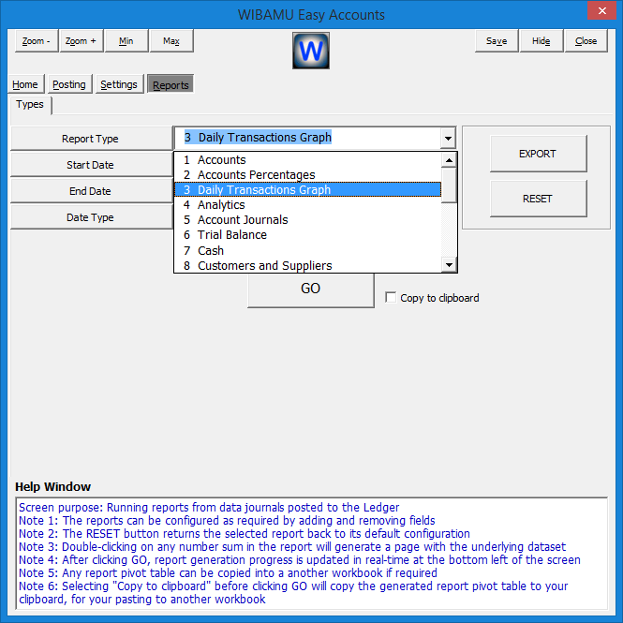Click the Date Type label
623x623 pixels.
coord(91,217)
